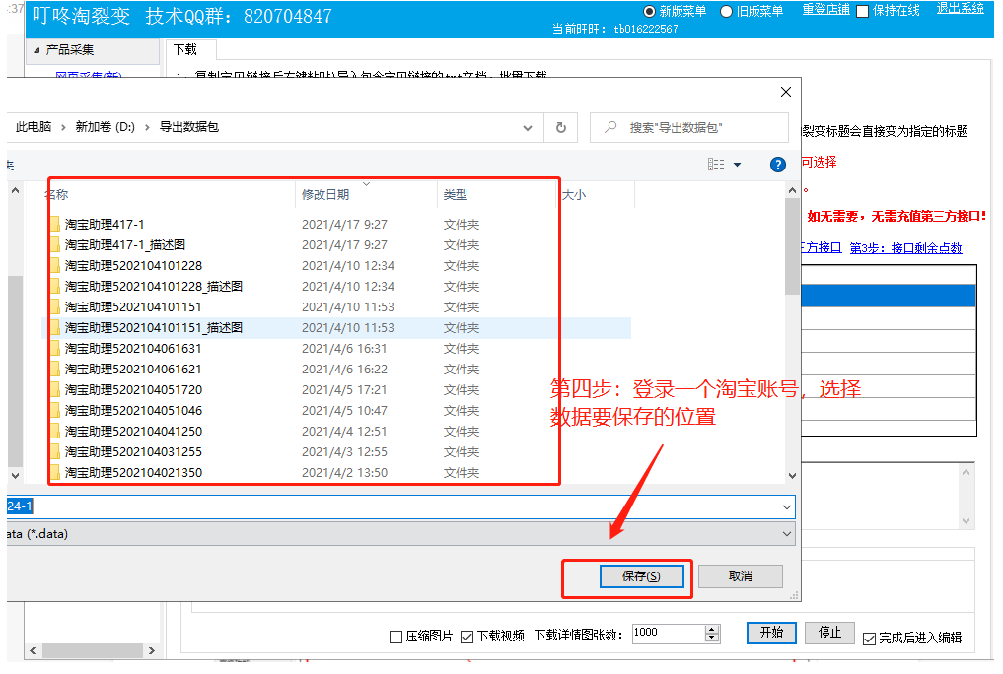1003x674 pixels.
Task: Select folder icon of 淘宝助理417-1
Action: [x=55, y=225]
